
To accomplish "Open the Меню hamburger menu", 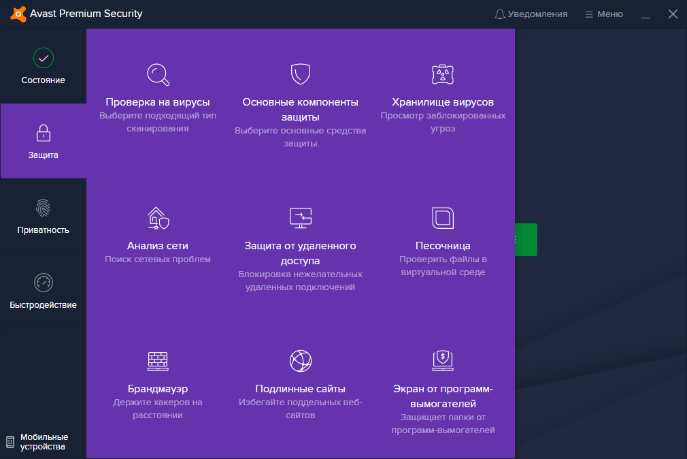I will click(x=604, y=14).
